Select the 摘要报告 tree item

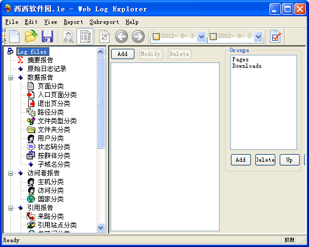[x=40, y=60]
